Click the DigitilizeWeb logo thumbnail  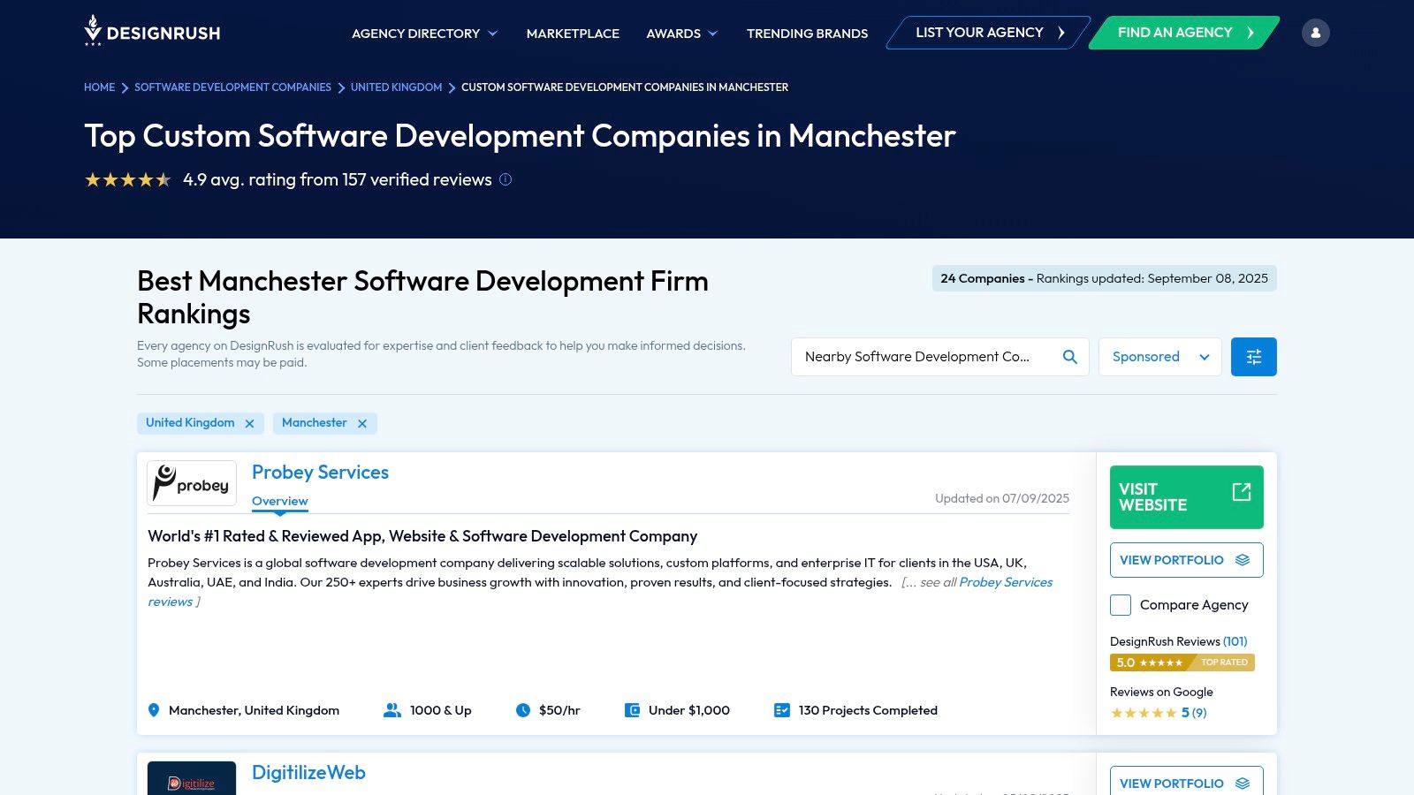pyautogui.click(x=192, y=778)
